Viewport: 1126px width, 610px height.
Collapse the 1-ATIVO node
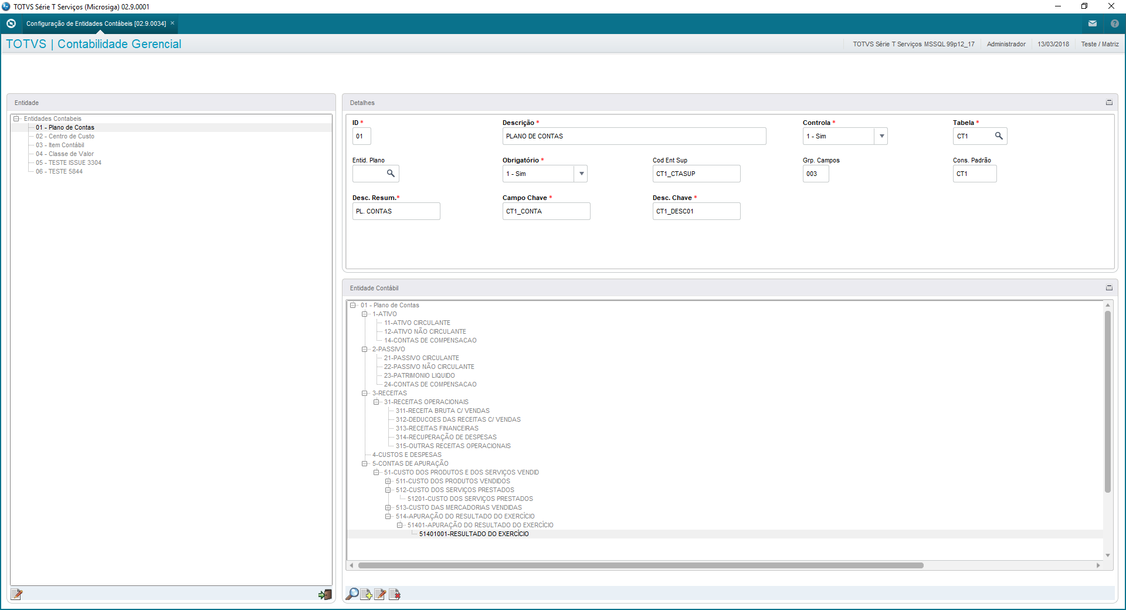coord(365,314)
